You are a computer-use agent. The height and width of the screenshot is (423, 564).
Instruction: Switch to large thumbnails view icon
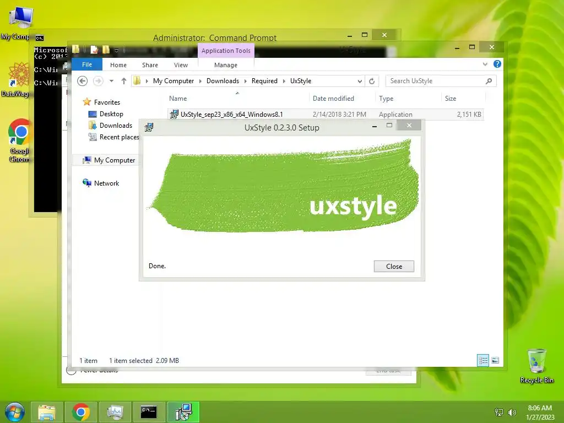pyautogui.click(x=495, y=360)
